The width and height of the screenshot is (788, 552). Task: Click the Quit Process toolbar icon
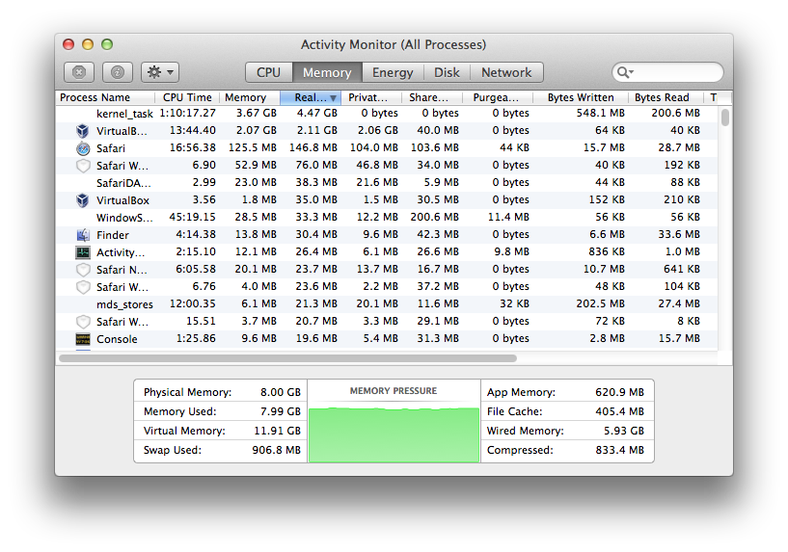(79, 72)
